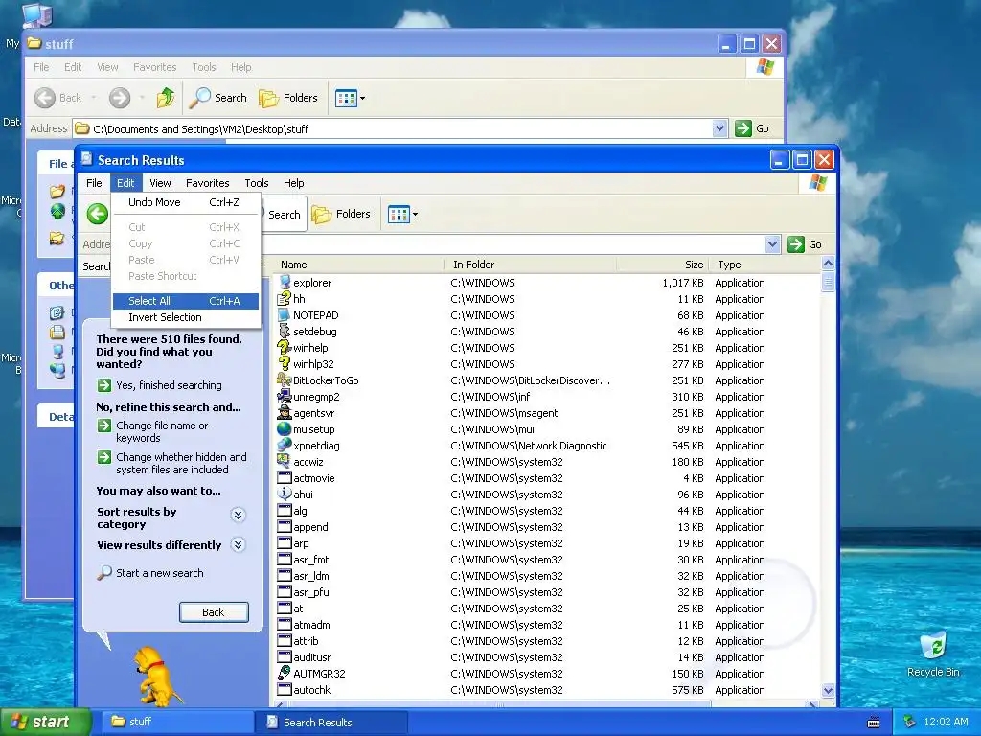This screenshot has height=736, width=981.
Task: Select the muisetup globe icon
Action: point(285,428)
